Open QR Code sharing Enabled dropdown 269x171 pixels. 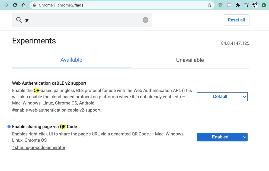click(222, 137)
